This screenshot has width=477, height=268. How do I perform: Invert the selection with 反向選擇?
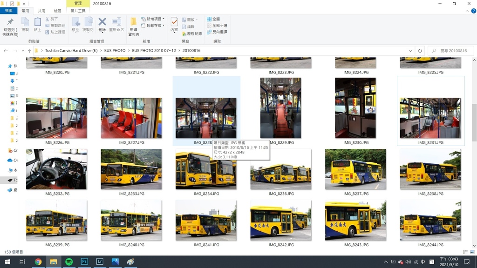tap(217, 32)
